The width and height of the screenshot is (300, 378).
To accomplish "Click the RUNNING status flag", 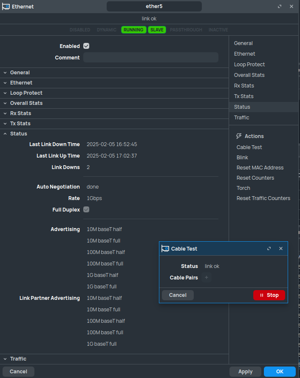I will point(133,30).
